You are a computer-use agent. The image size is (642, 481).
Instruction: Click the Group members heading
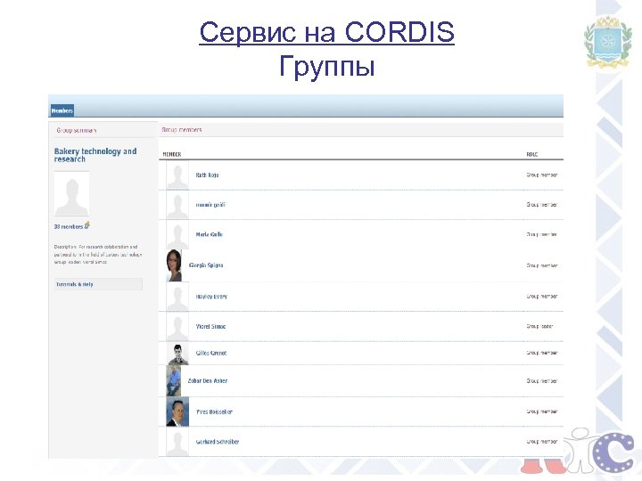tap(182, 130)
